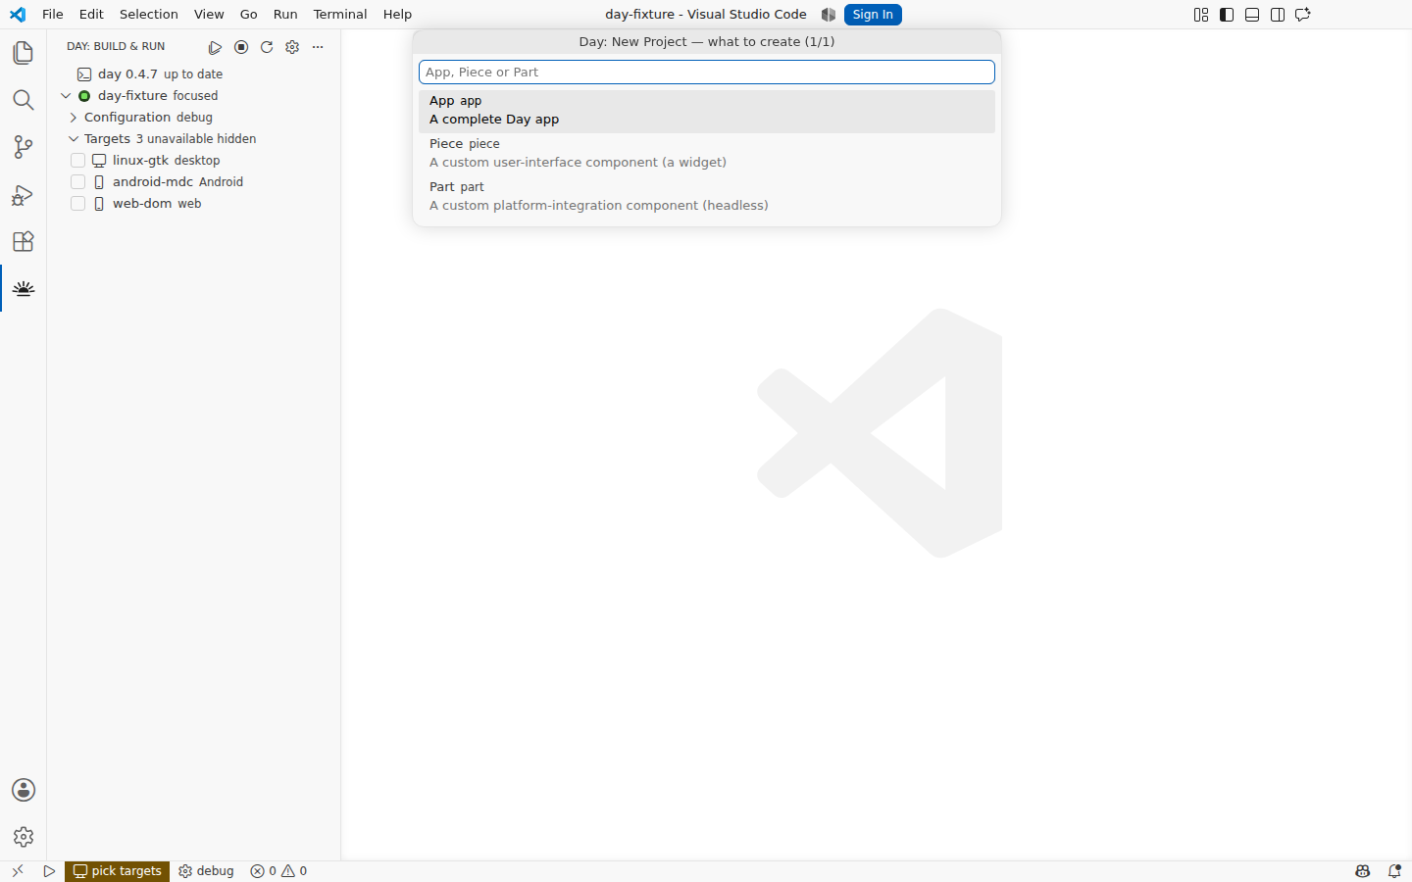The image size is (1412, 882).
Task: Collapse the Targets node
Action: click(74, 139)
